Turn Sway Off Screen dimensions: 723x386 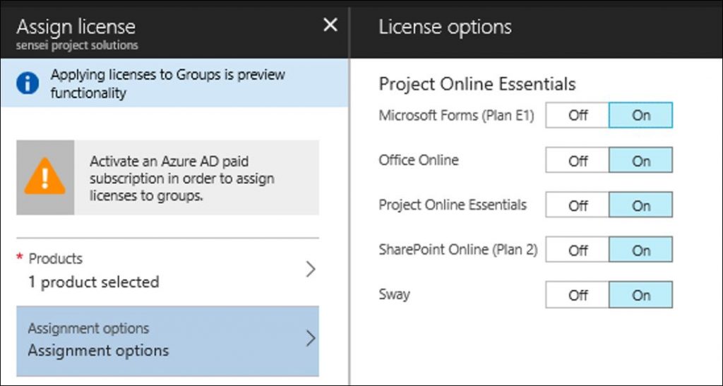click(x=578, y=295)
